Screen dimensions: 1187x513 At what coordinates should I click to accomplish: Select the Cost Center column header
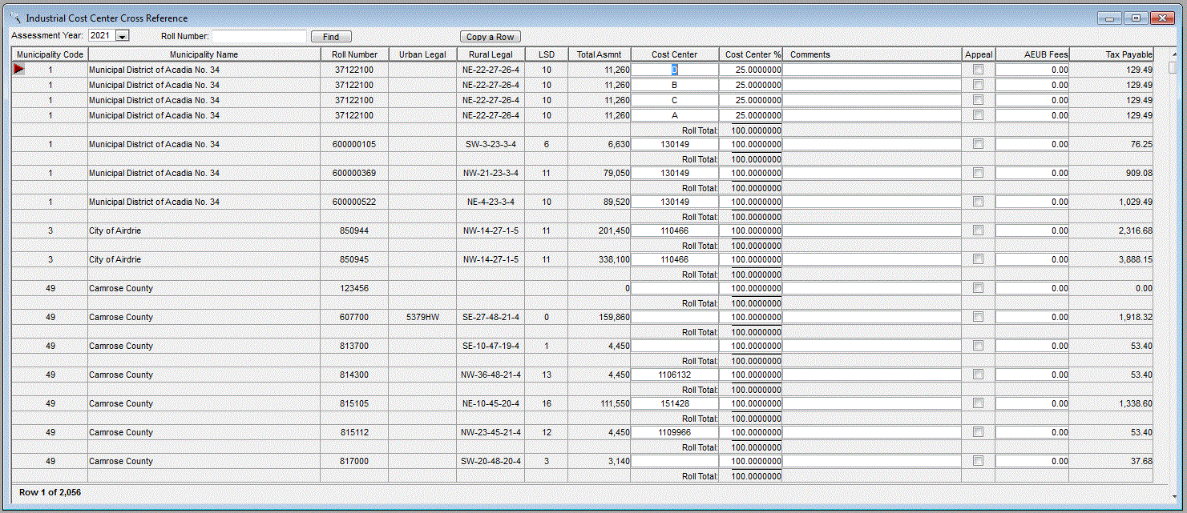pyautogui.click(x=674, y=54)
